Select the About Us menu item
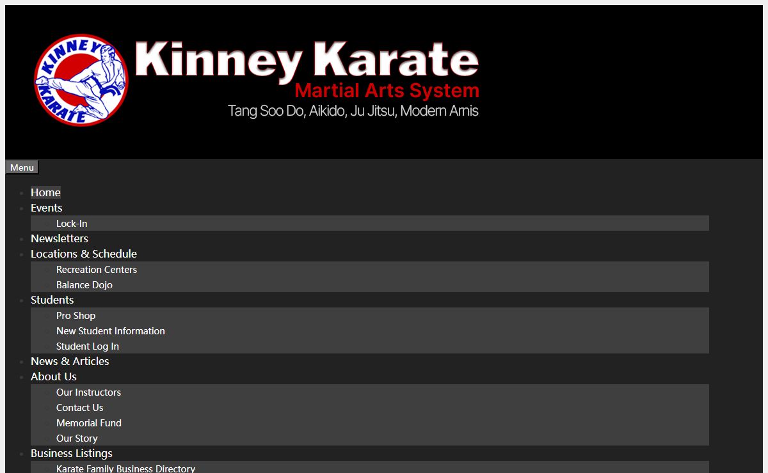The height and width of the screenshot is (473, 768). point(54,376)
